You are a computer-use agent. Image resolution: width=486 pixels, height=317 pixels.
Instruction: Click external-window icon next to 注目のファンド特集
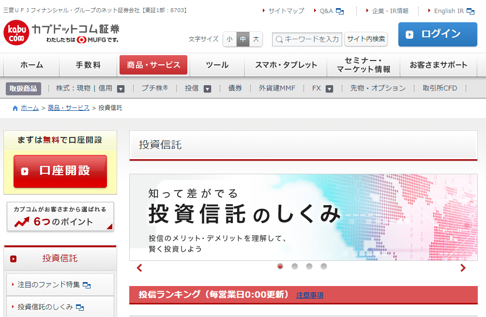(x=87, y=285)
